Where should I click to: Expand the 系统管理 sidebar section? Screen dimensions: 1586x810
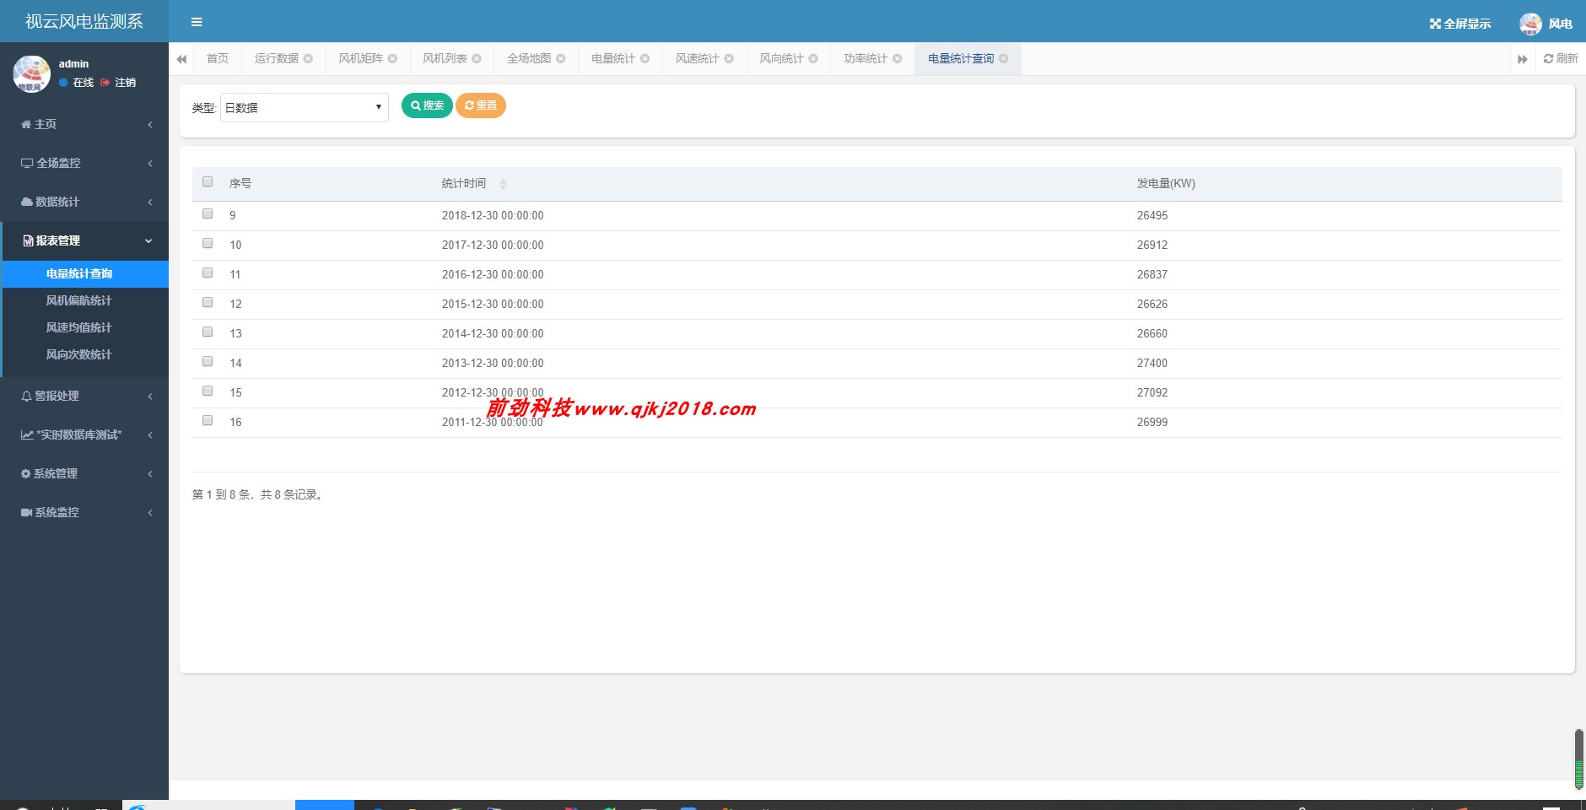coord(55,472)
